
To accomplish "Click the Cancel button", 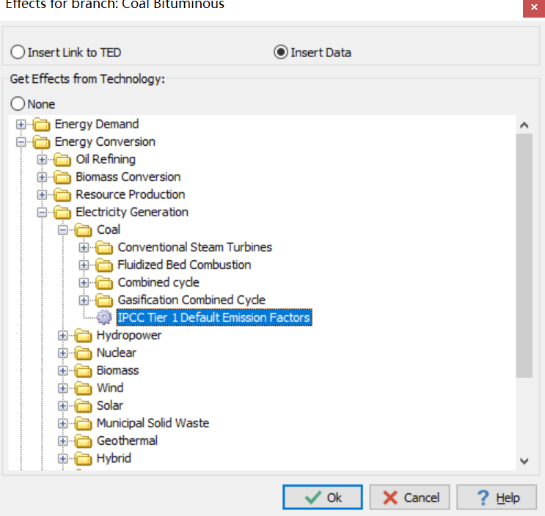I will (409, 497).
